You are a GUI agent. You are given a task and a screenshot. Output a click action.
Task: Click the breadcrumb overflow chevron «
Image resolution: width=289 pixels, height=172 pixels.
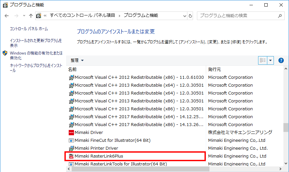tap(45, 16)
